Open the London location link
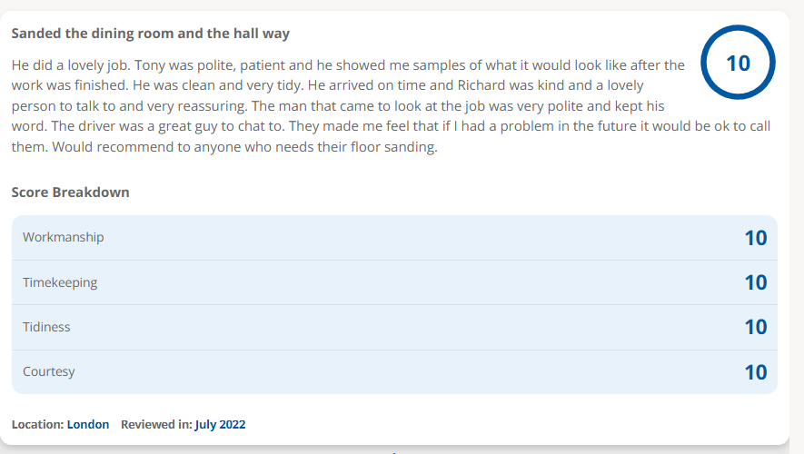Screen dimensions: 804x454 pyautogui.click(x=88, y=424)
